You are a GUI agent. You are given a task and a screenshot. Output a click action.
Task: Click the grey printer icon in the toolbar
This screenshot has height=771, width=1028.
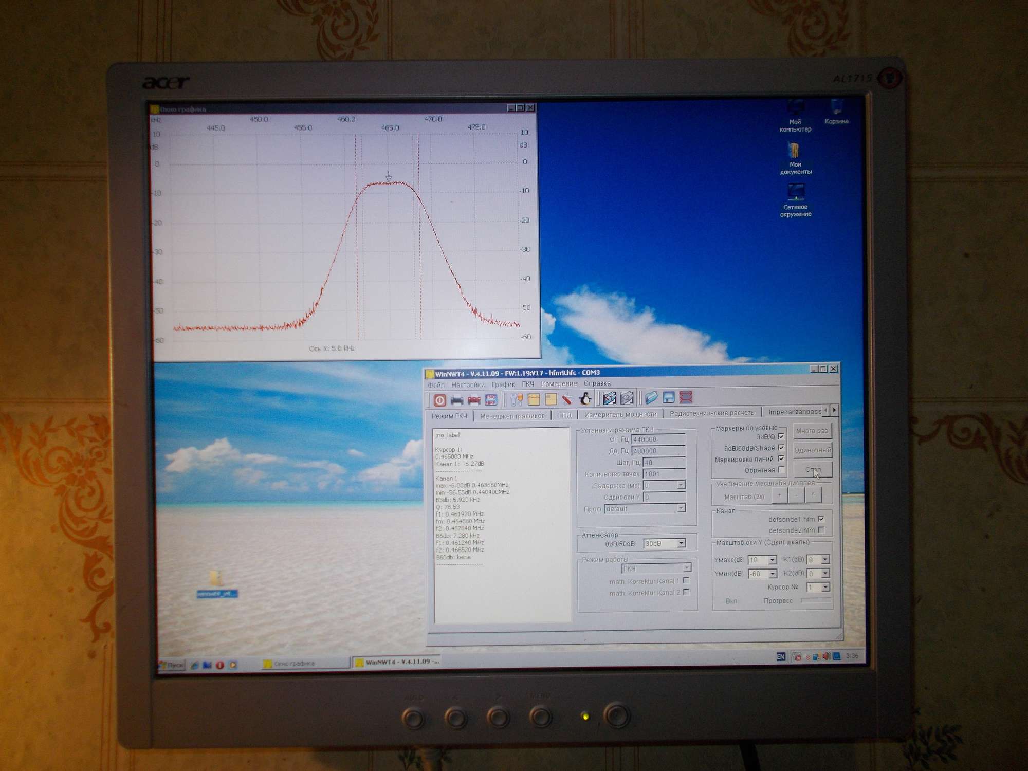point(456,400)
